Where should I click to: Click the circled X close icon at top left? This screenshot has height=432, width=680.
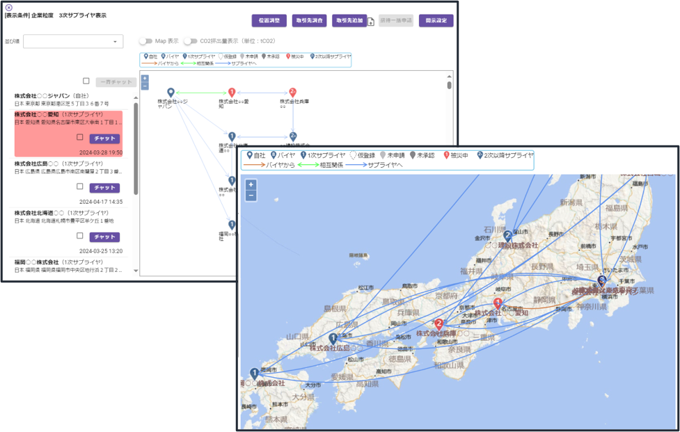click(x=8, y=7)
